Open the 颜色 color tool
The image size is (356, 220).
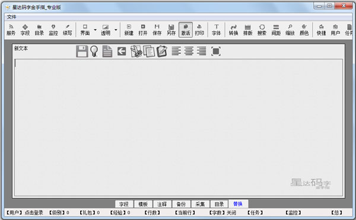coord(304,30)
